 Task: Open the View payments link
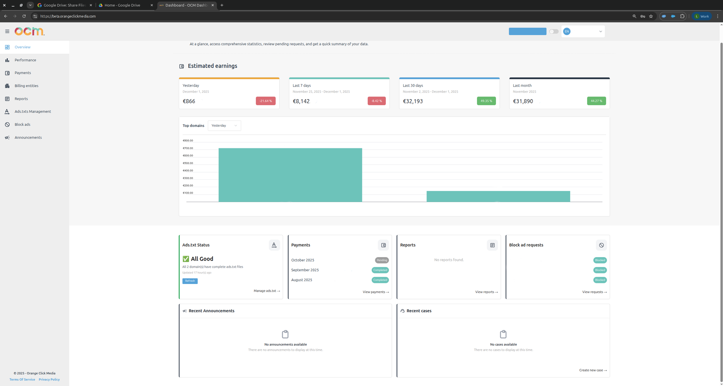pyautogui.click(x=376, y=292)
